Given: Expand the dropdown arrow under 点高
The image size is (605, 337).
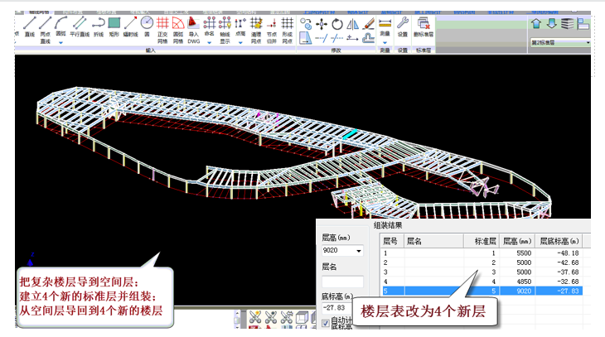Looking at the screenshot, I should click(x=240, y=43).
